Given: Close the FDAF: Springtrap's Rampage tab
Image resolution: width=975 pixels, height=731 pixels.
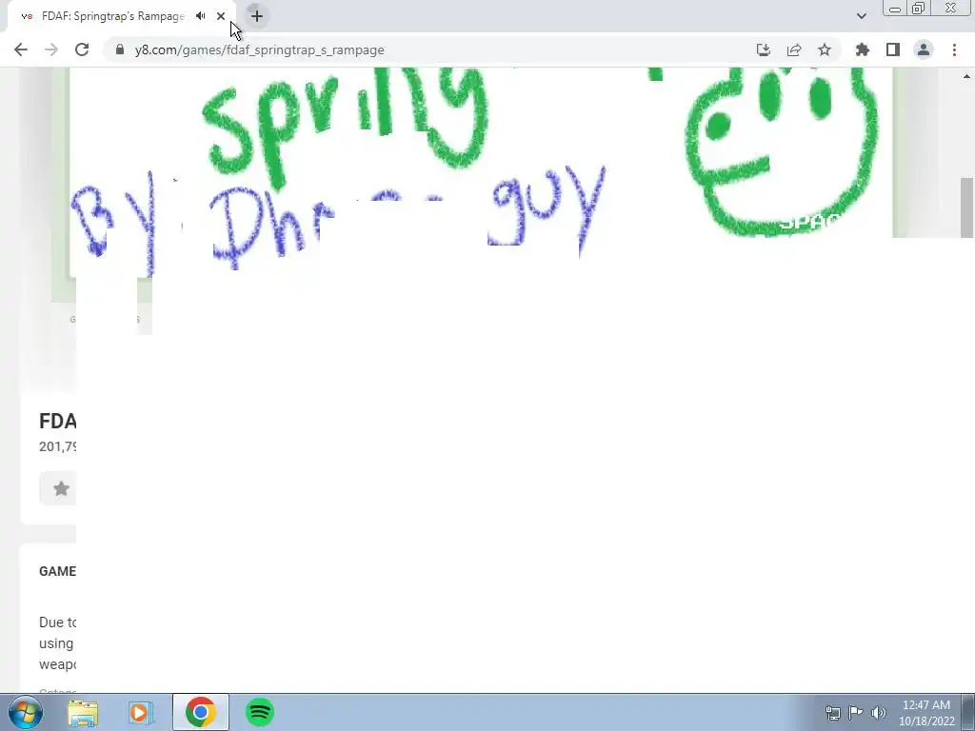Looking at the screenshot, I should point(221,16).
